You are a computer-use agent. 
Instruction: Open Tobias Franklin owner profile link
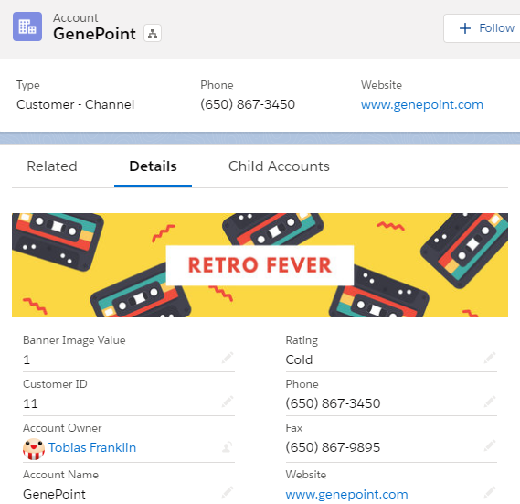pyautogui.click(x=92, y=447)
